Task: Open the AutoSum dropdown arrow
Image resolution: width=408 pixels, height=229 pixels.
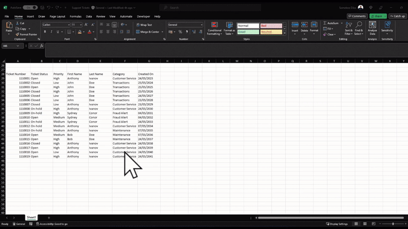Action: coord(342,23)
